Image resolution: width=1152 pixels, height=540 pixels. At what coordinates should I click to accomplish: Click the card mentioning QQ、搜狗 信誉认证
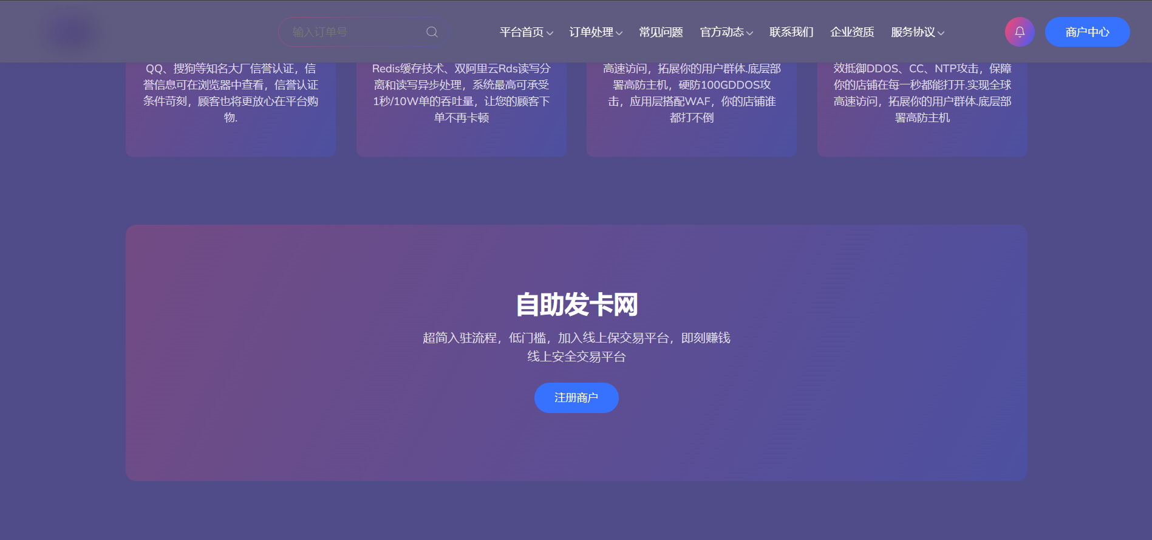pyautogui.click(x=231, y=109)
